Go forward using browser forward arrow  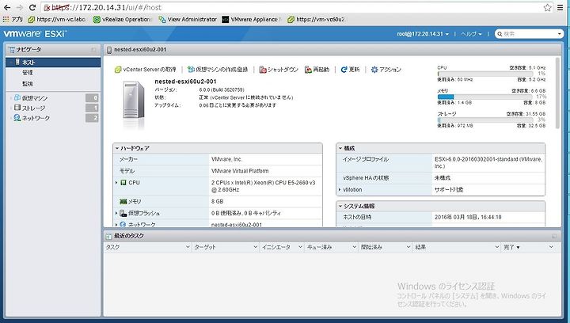tap(20, 7)
